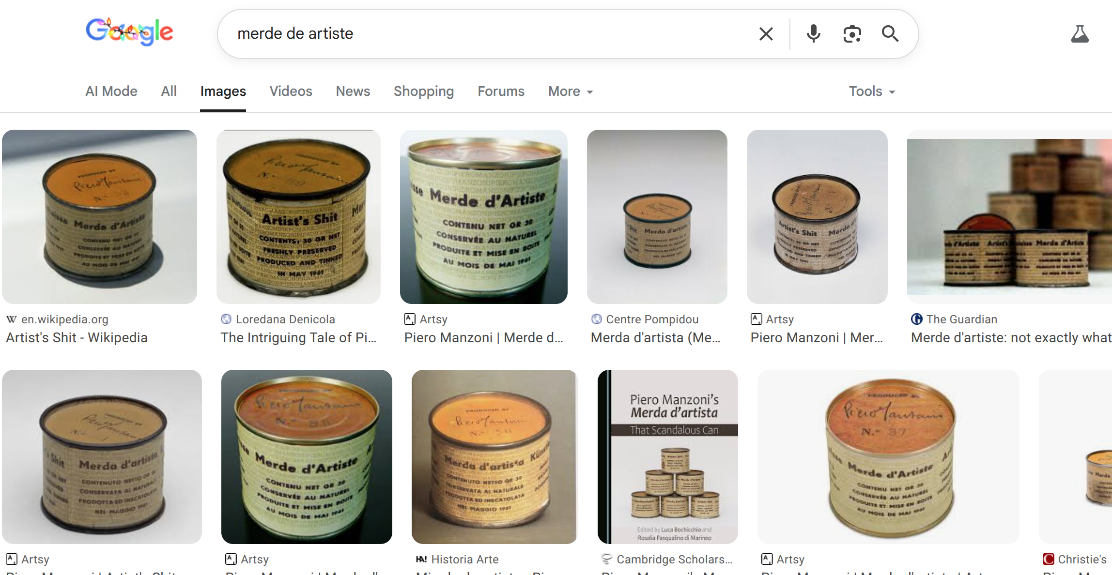Open Google Lens image search camera icon
Viewport: 1112px width, 575px height.
point(852,34)
